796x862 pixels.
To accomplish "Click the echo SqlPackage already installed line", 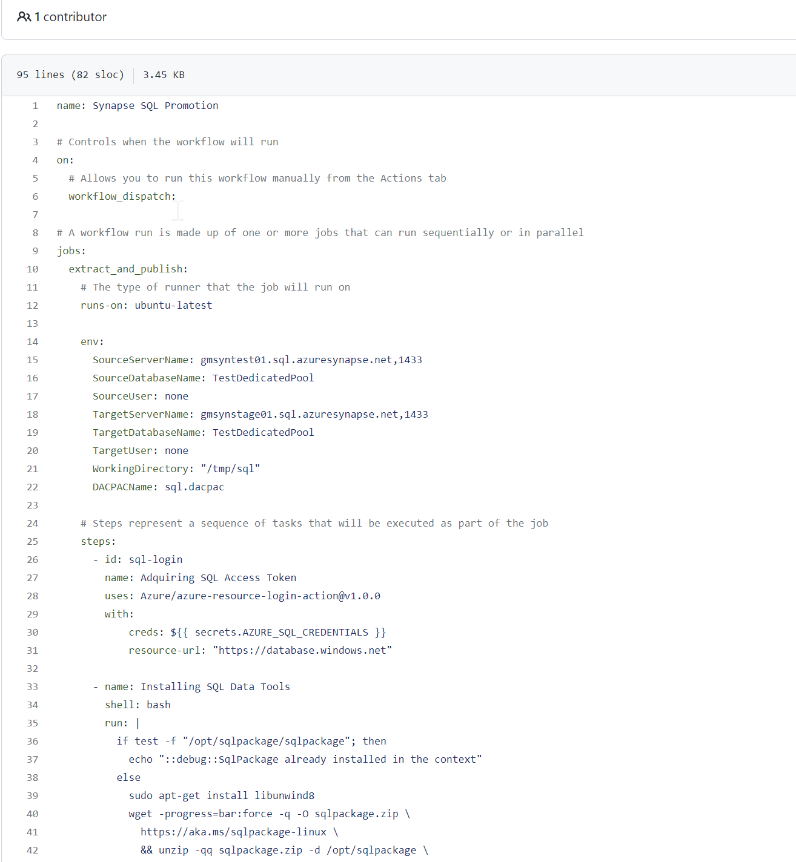I will [x=305, y=760].
